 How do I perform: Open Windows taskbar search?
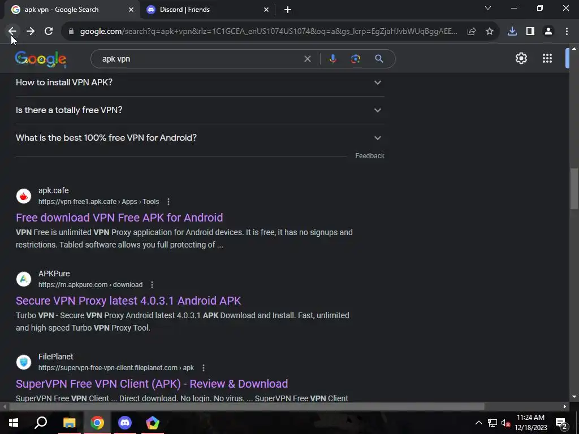pos(41,423)
